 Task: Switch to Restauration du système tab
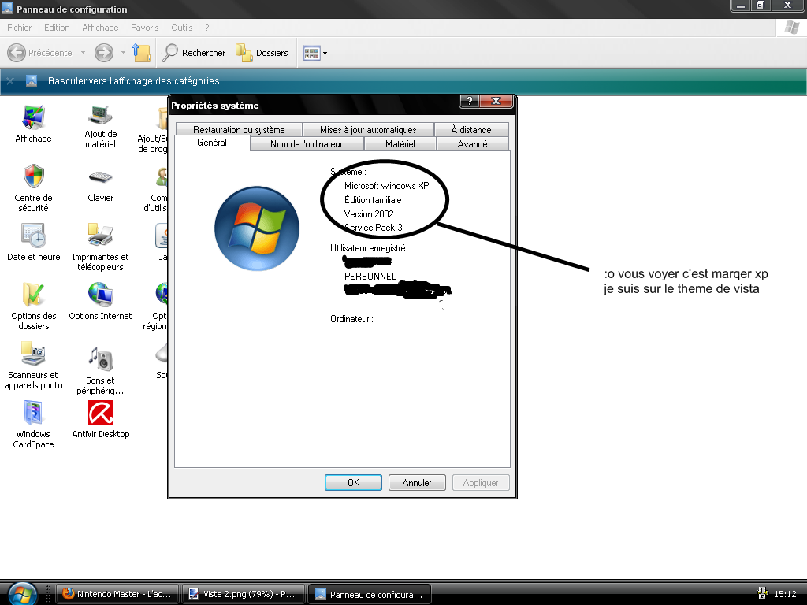[x=239, y=130]
